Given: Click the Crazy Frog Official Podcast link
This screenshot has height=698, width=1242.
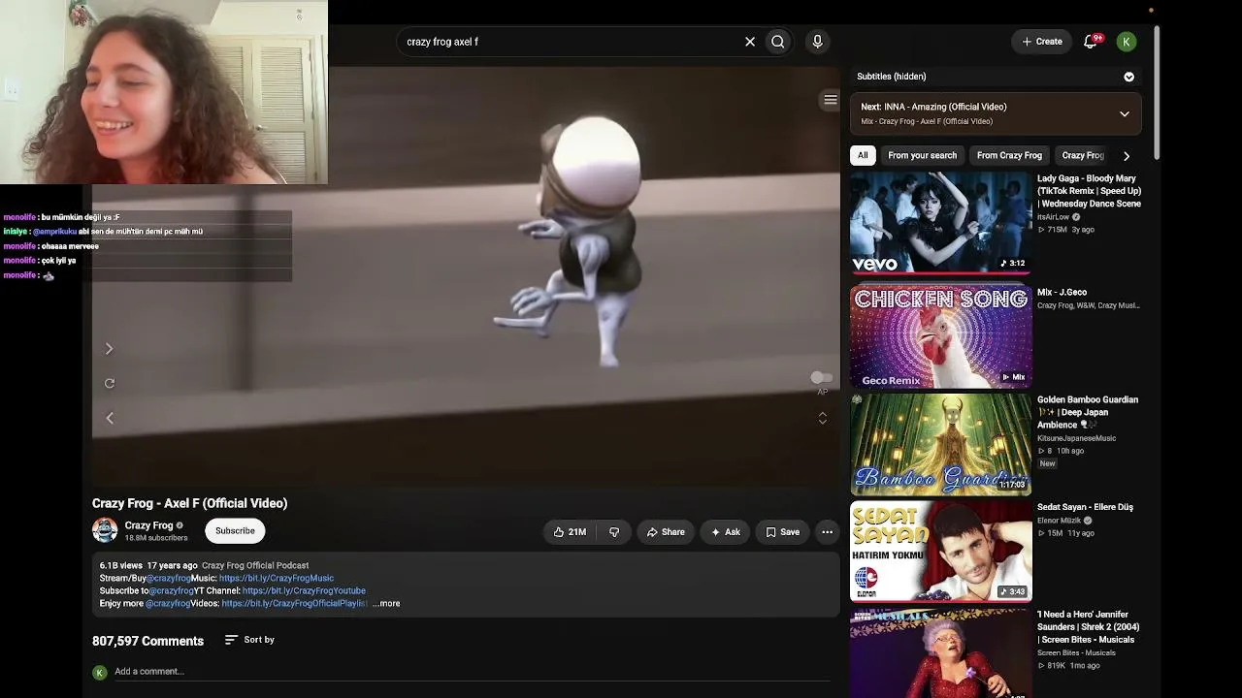Looking at the screenshot, I should pos(255,565).
